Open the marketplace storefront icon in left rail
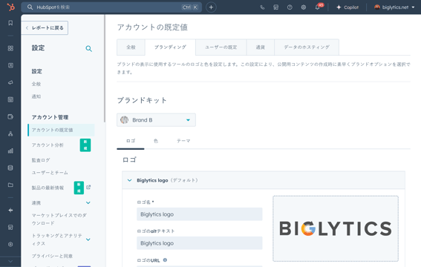This screenshot has height=267, width=421. coord(10,228)
